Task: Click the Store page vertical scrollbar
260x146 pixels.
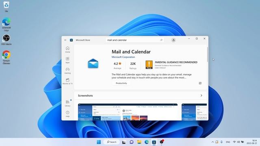Action: 207,55
